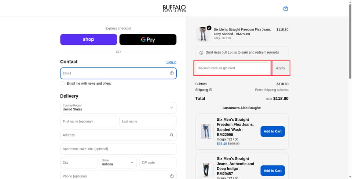Click the 'Express checkout' heading text
352x179 pixels.
click(x=118, y=28)
